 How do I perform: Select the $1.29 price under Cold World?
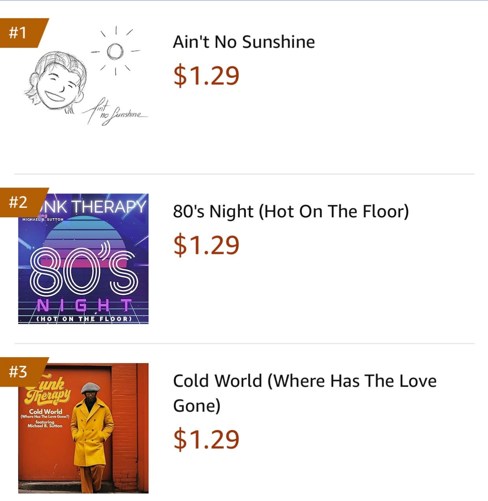pyautogui.click(x=206, y=439)
